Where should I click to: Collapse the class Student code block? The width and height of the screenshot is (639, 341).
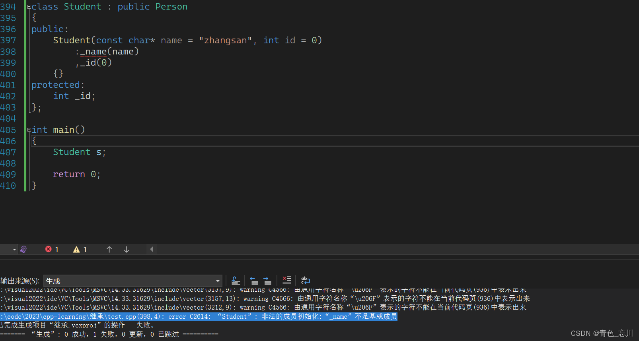pos(29,7)
